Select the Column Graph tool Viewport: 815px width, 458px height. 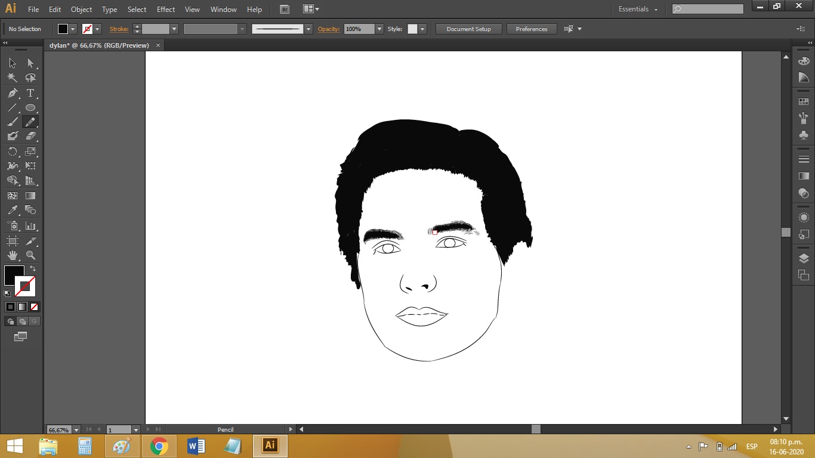[x=30, y=226]
